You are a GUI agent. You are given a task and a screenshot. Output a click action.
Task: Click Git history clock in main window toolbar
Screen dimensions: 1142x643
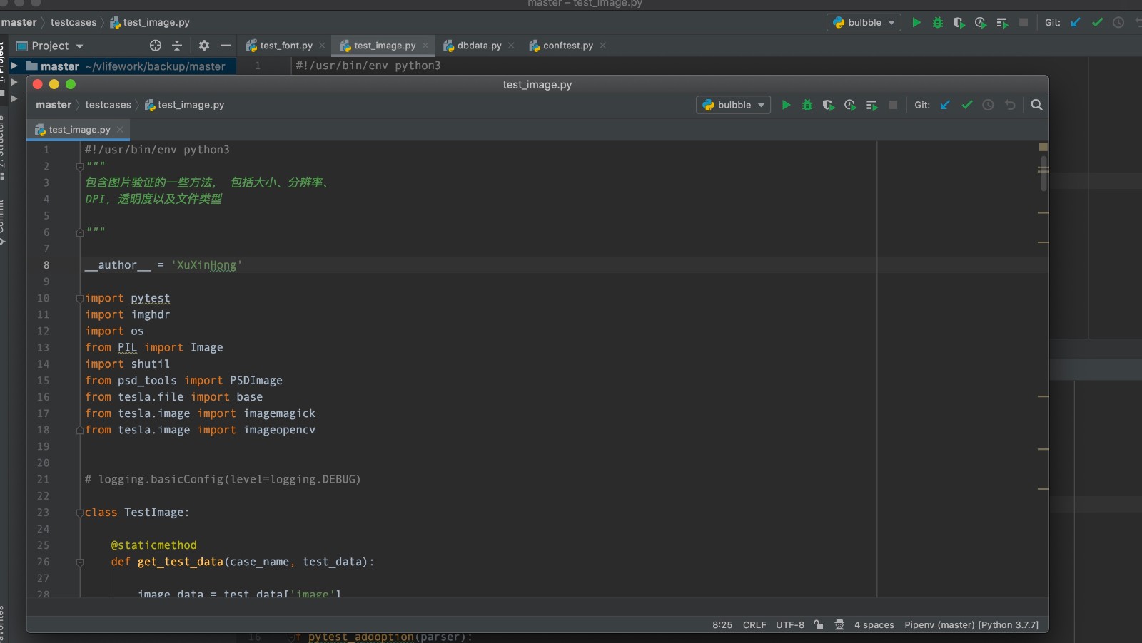point(1118,23)
